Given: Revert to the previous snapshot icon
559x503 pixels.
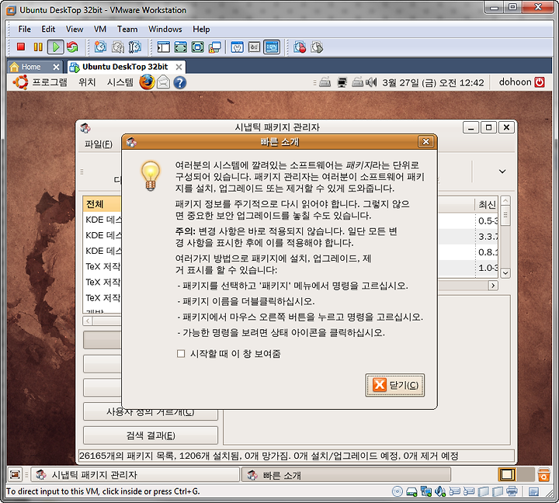Looking at the screenshot, I should (x=118, y=47).
